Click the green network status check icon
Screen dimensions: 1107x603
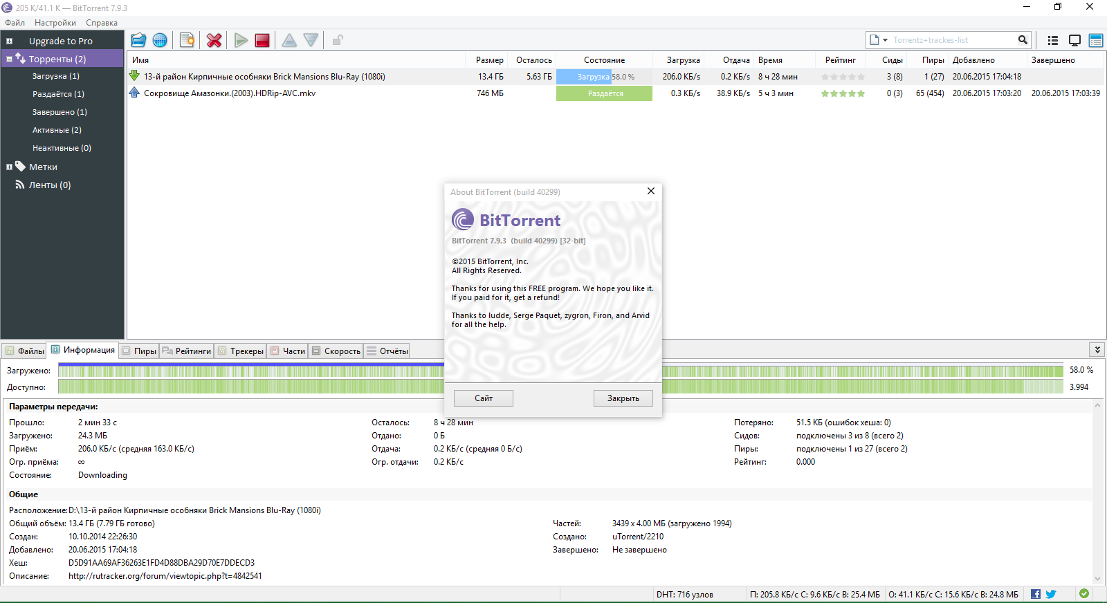pyautogui.click(x=1084, y=593)
